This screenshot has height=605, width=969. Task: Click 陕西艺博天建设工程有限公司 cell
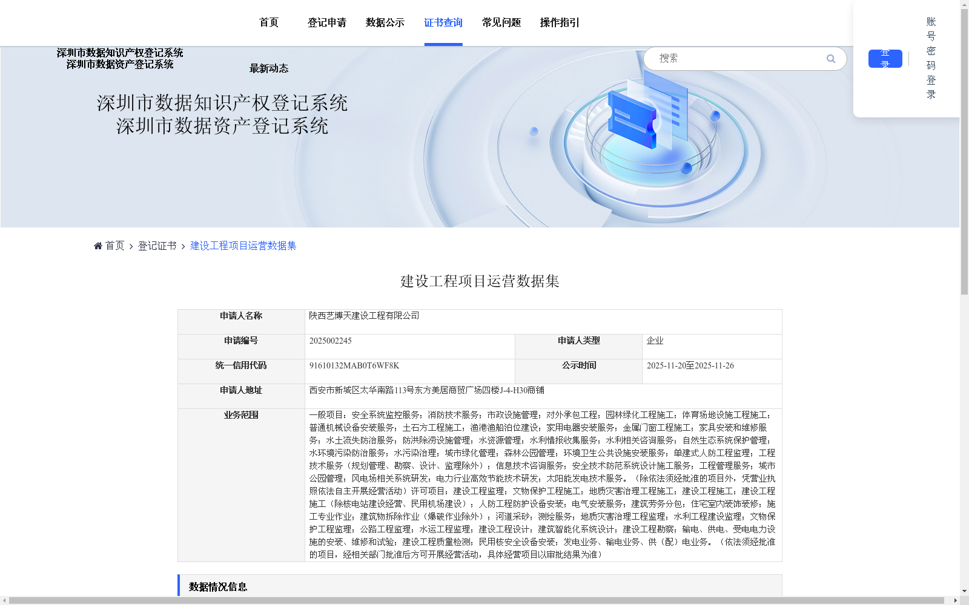[543, 322]
